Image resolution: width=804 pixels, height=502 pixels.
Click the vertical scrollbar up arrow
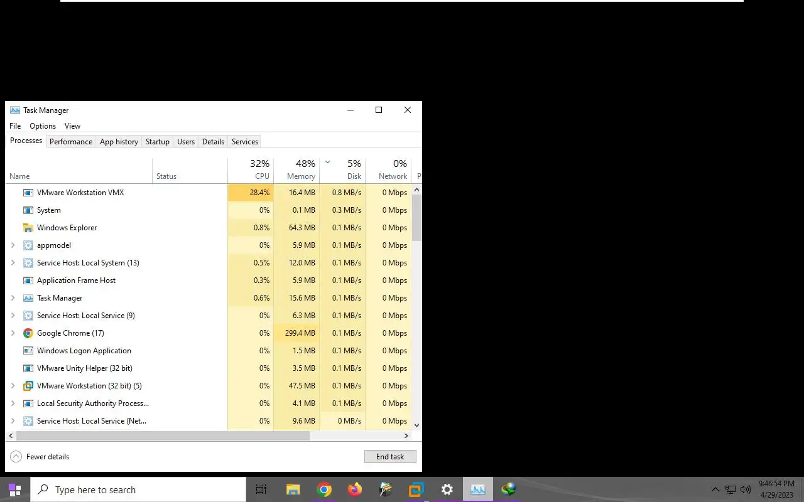[x=416, y=190]
